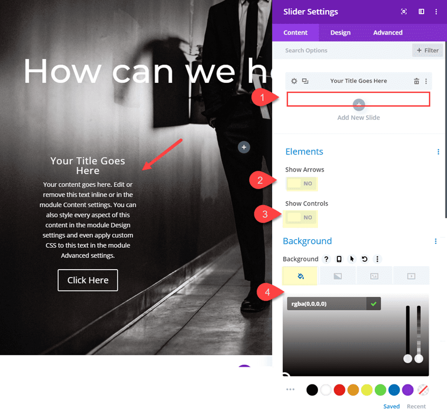Toggle the Show Controls switch
Image resolution: width=447 pixels, height=419 pixels.
coord(301,217)
